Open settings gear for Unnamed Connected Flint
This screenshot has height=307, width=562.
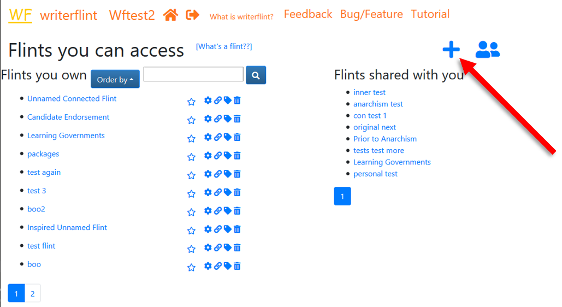208,101
